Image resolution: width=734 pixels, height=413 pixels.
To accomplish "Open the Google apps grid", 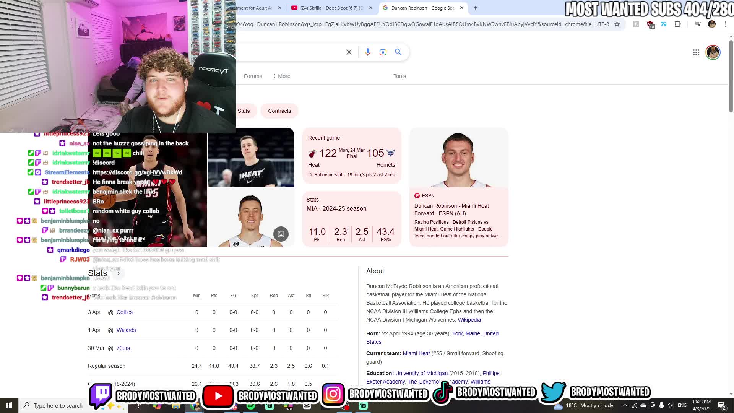I will (x=696, y=52).
